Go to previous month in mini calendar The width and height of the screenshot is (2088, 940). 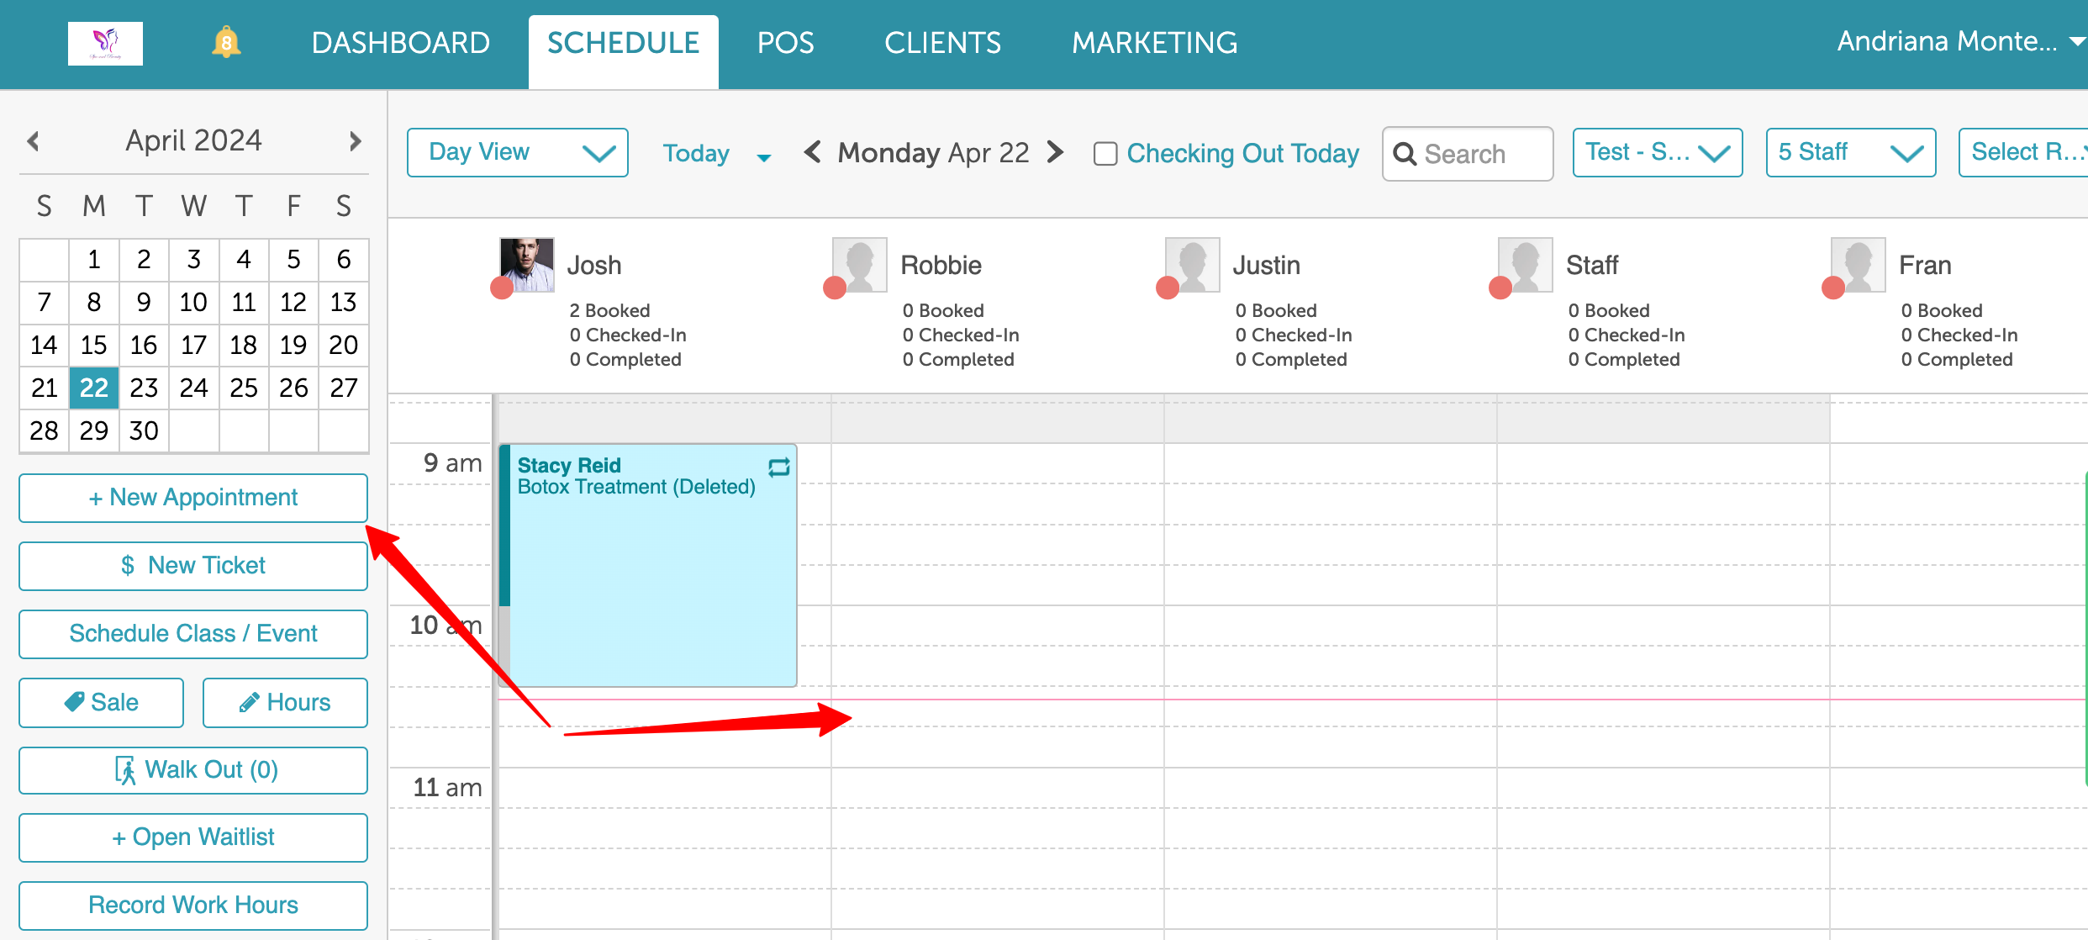(x=34, y=140)
